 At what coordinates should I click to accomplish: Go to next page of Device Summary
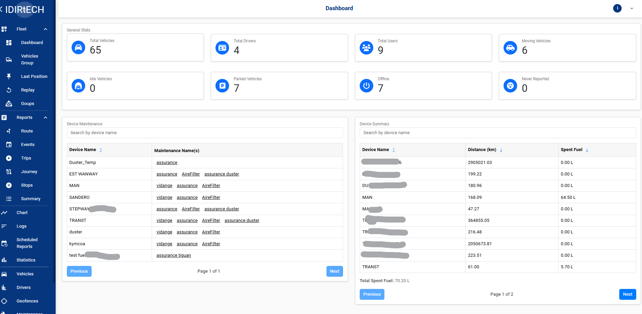(x=627, y=294)
